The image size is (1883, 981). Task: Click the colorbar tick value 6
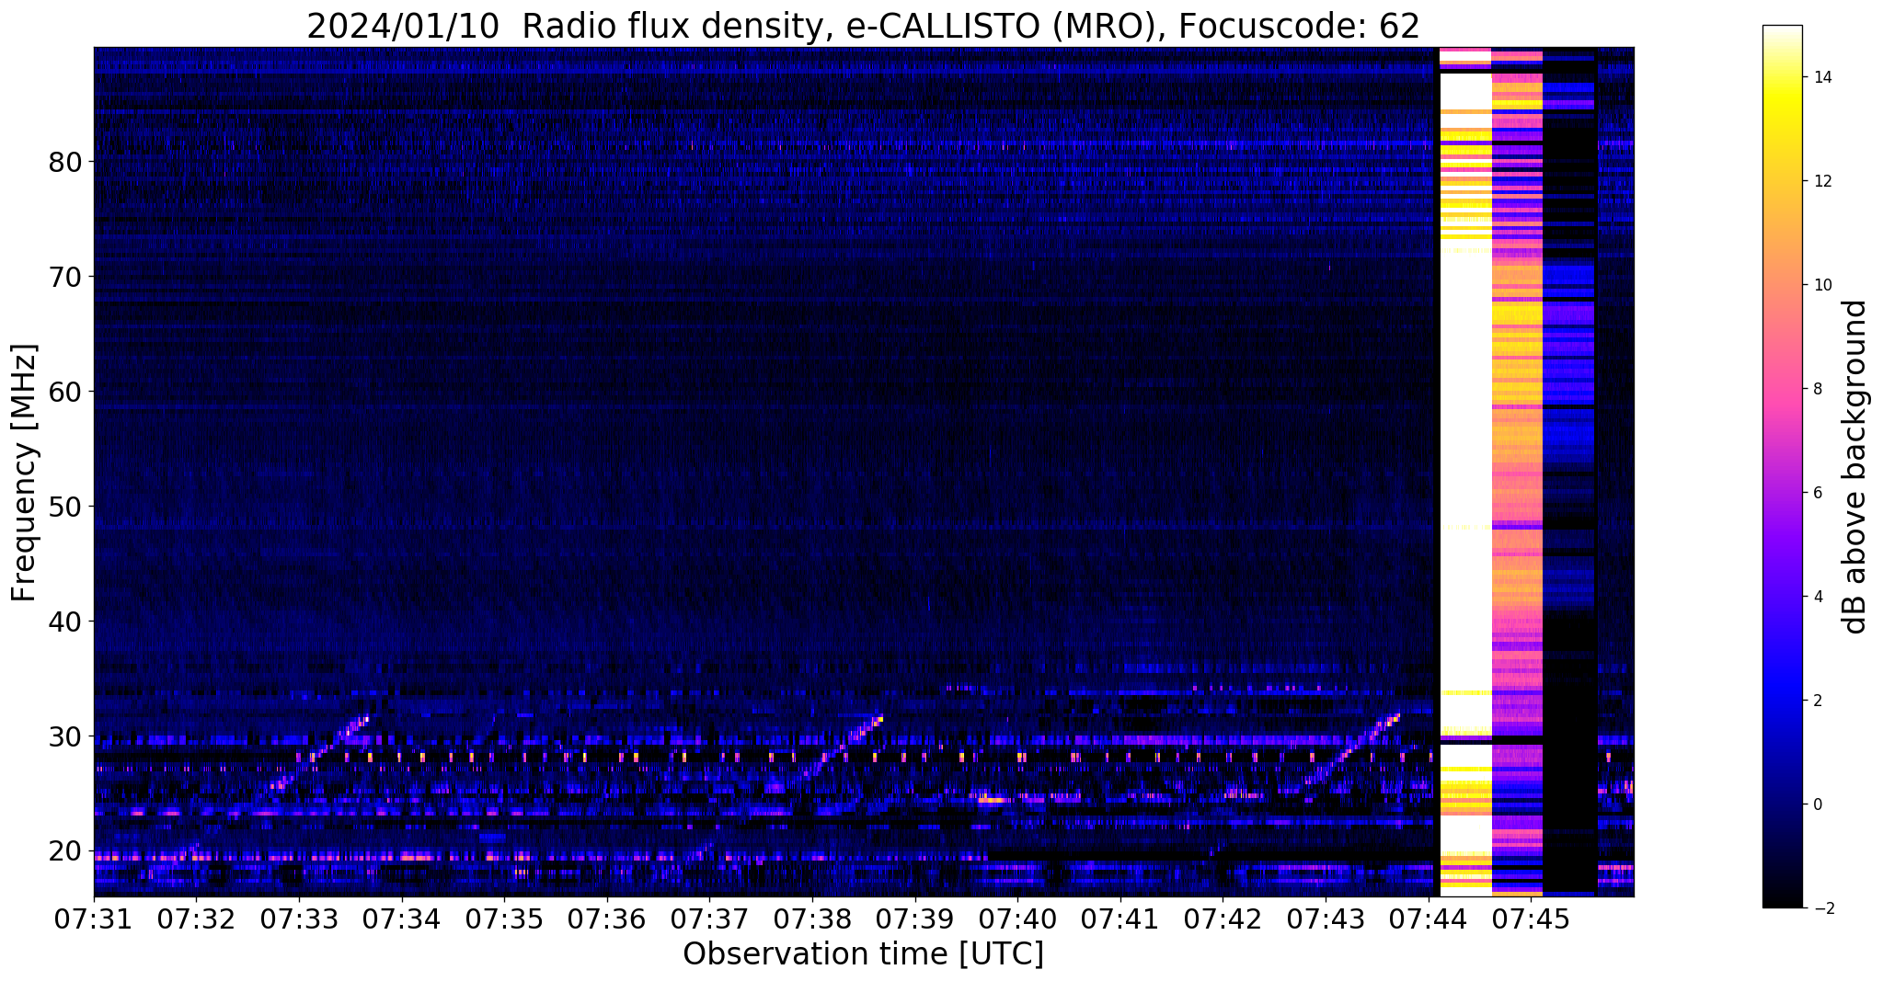1816,493
